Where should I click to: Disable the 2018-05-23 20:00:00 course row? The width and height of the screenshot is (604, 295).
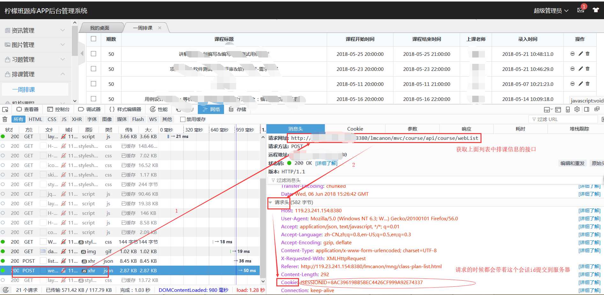tap(572, 69)
